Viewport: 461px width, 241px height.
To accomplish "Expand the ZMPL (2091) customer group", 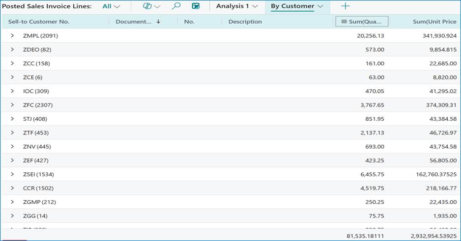I will pos(12,36).
